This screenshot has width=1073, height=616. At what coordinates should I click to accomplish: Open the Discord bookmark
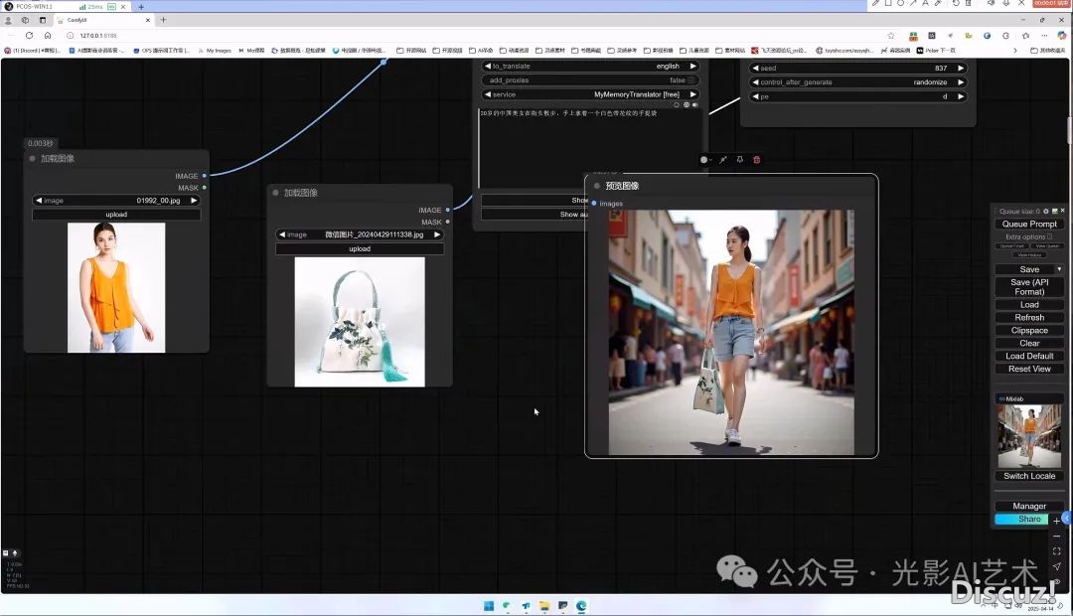tap(32, 50)
